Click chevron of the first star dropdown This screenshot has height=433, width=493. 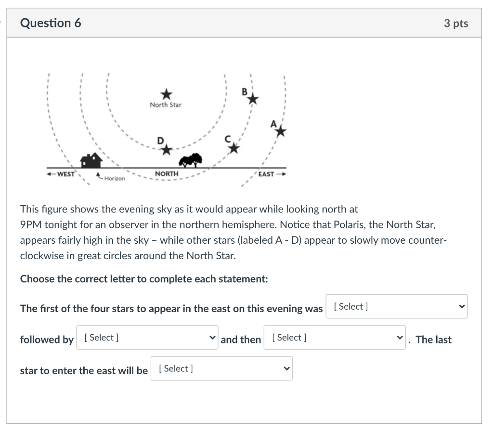tap(462, 306)
